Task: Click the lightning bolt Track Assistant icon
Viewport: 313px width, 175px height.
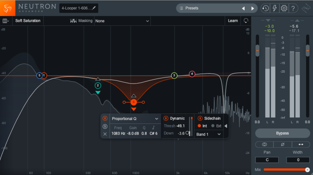Action: coord(275,8)
